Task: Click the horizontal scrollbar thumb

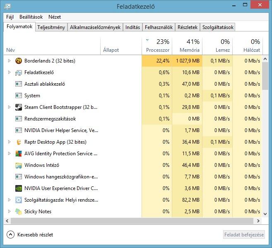Action: [x=132, y=221]
